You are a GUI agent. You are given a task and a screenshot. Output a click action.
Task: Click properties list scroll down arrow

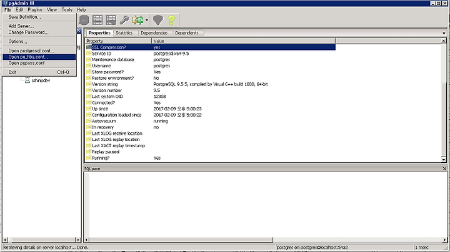coord(444,159)
